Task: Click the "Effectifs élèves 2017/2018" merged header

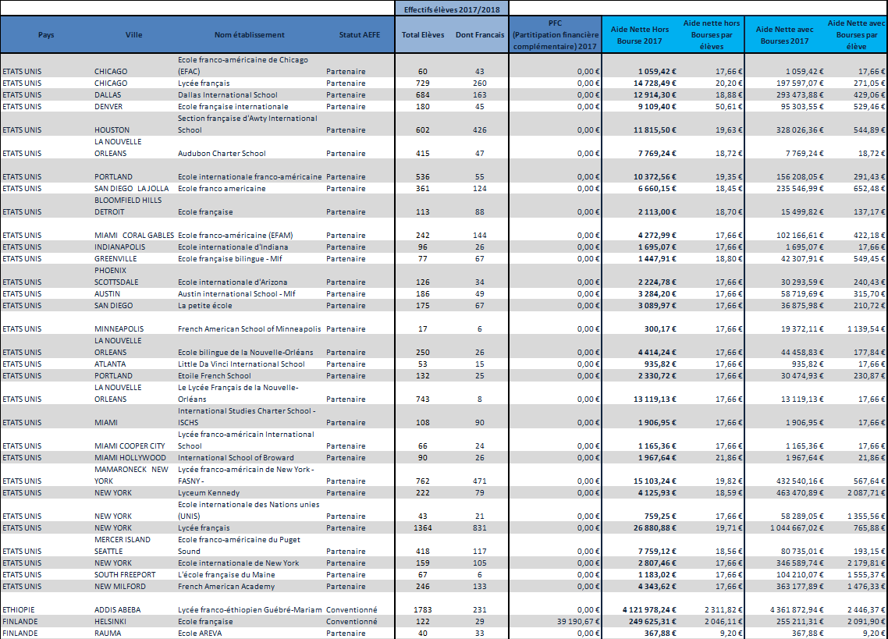Action: click(x=452, y=9)
